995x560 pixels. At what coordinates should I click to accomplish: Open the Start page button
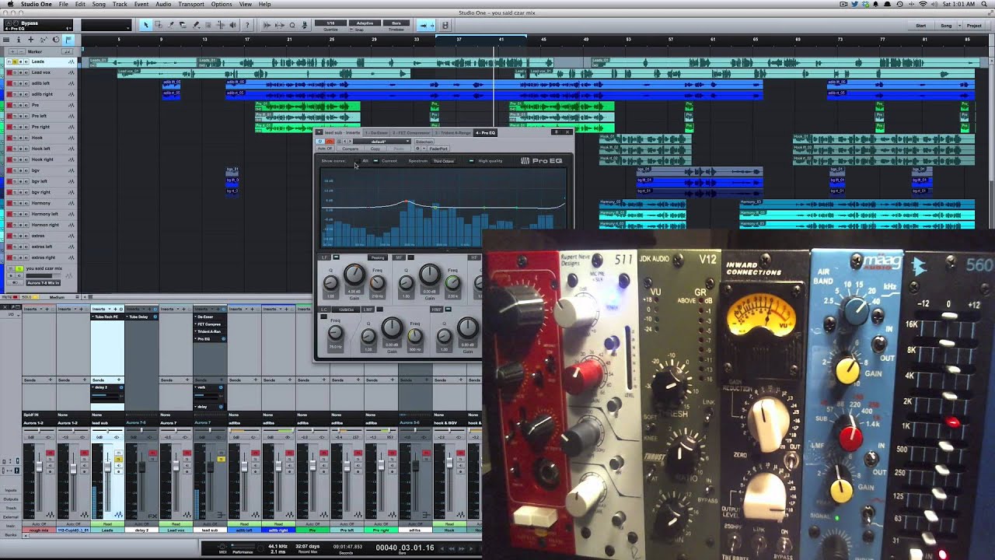[x=920, y=26]
